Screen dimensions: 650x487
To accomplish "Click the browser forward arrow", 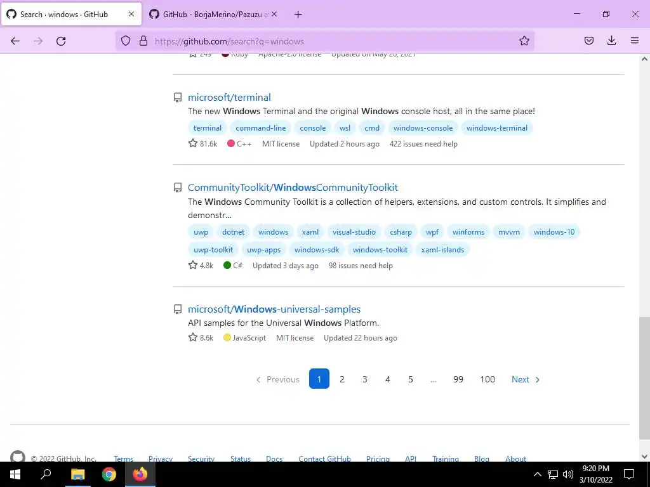I will pyautogui.click(x=38, y=41).
